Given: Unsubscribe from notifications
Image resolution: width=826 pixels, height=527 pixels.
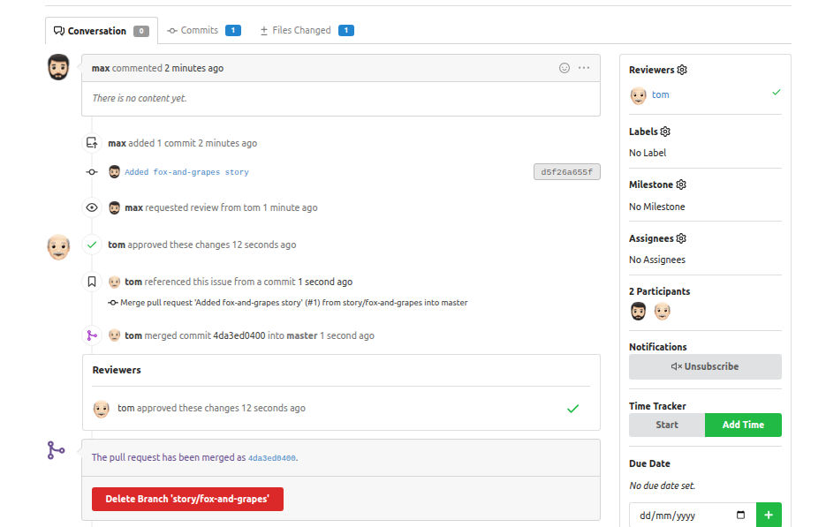Looking at the screenshot, I should (705, 366).
